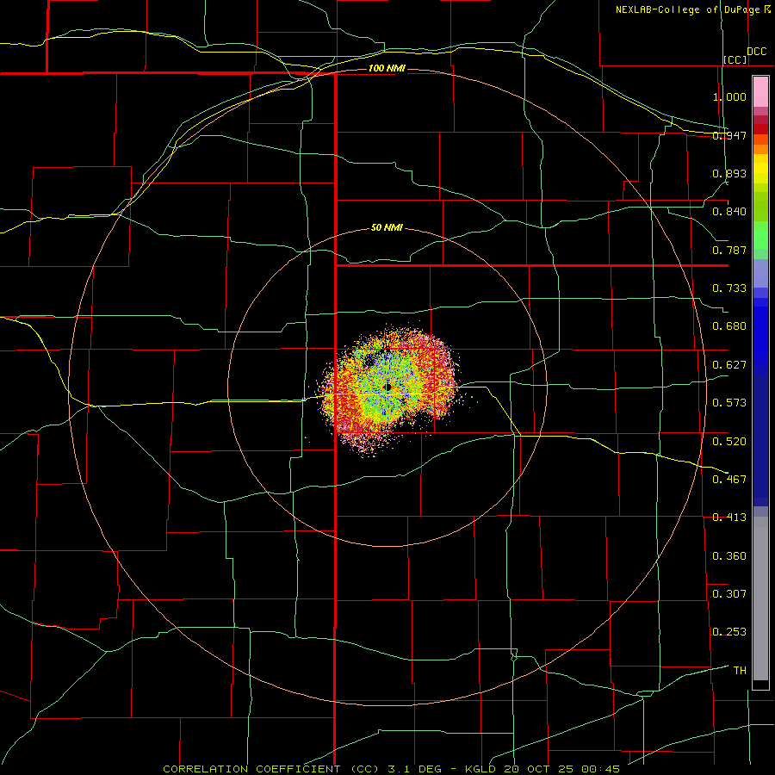Click the 3.1 DEG elevation angle text
The height and width of the screenshot is (775, 775).
(x=413, y=769)
